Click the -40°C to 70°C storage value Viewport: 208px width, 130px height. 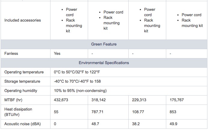pyautogui.click(x=77, y=81)
